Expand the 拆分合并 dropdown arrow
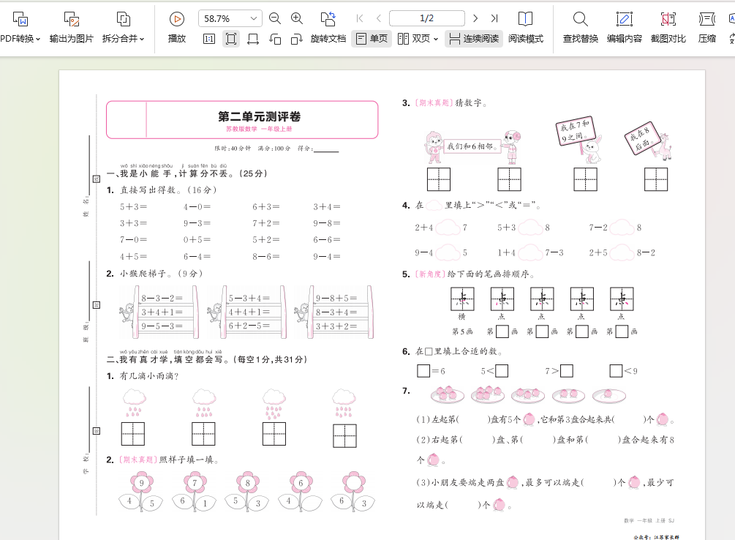Viewport: 735px width, 540px height. tap(142, 39)
